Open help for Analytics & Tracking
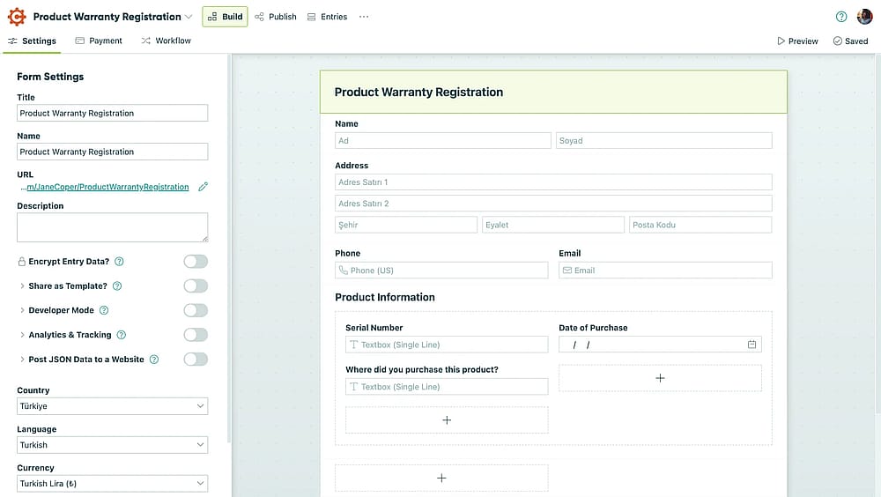This screenshot has height=497, width=881. point(122,335)
